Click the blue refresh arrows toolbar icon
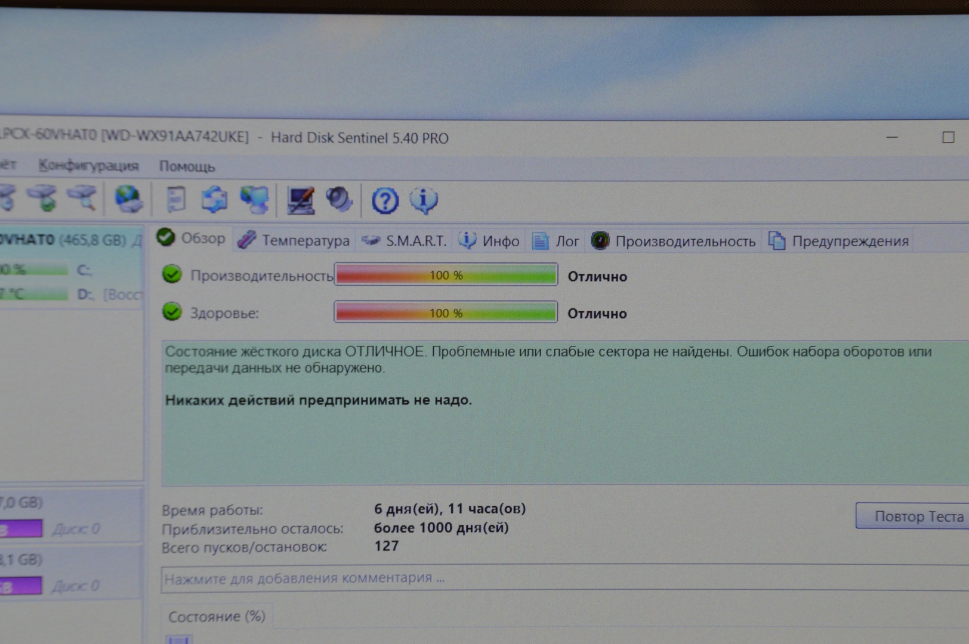Viewport: 969px width, 644px height. point(214,200)
